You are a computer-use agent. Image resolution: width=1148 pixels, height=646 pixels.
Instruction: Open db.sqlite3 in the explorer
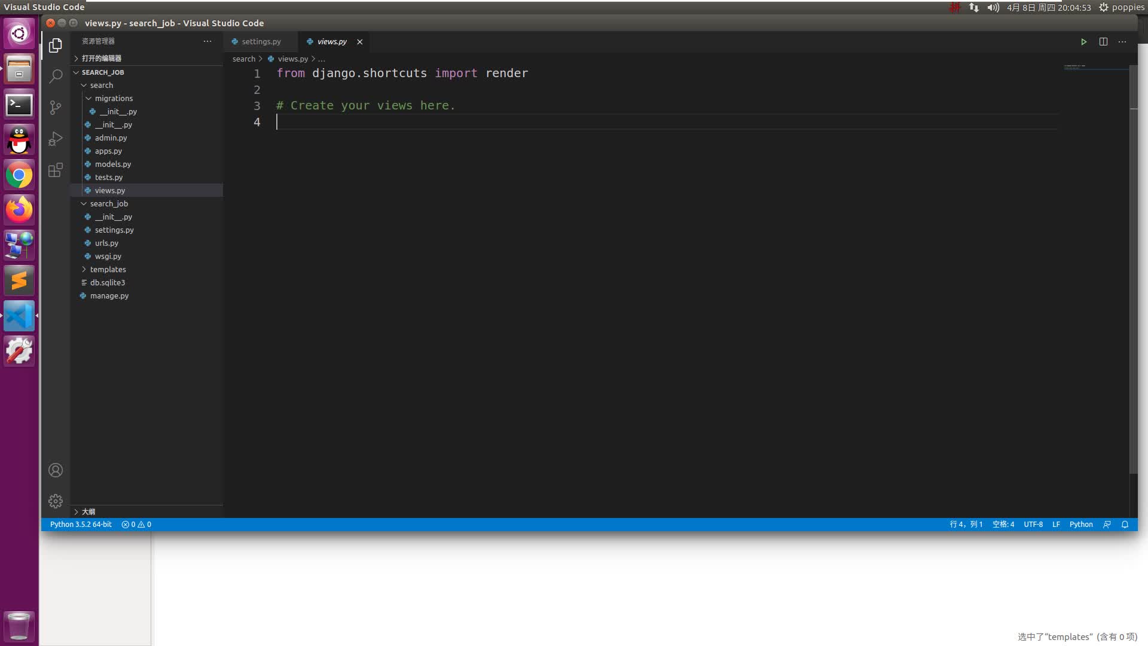[146, 283]
